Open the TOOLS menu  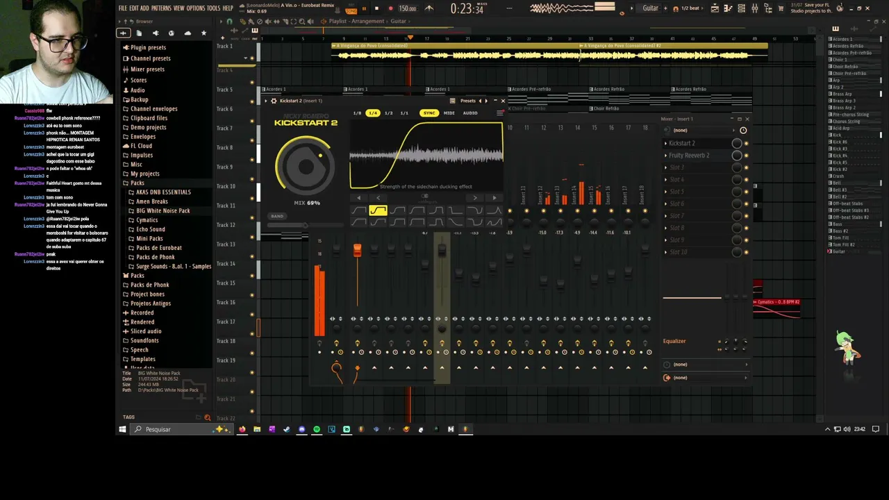pyautogui.click(x=213, y=8)
